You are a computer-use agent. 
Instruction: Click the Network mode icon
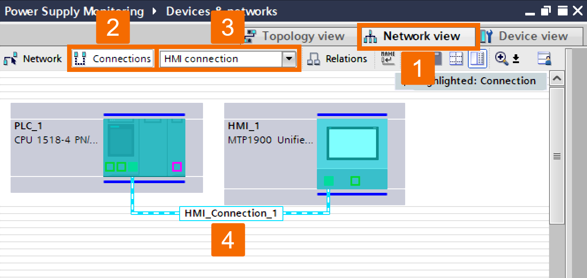click(11, 59)
